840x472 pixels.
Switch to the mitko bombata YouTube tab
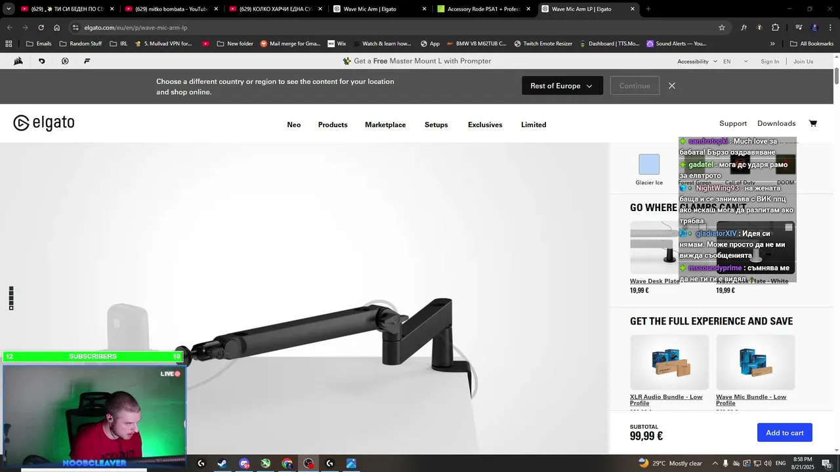tap(172, 9)
